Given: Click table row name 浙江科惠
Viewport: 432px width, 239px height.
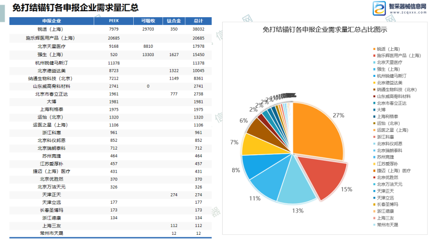Looking at the screenshot, I should point(52,132).
